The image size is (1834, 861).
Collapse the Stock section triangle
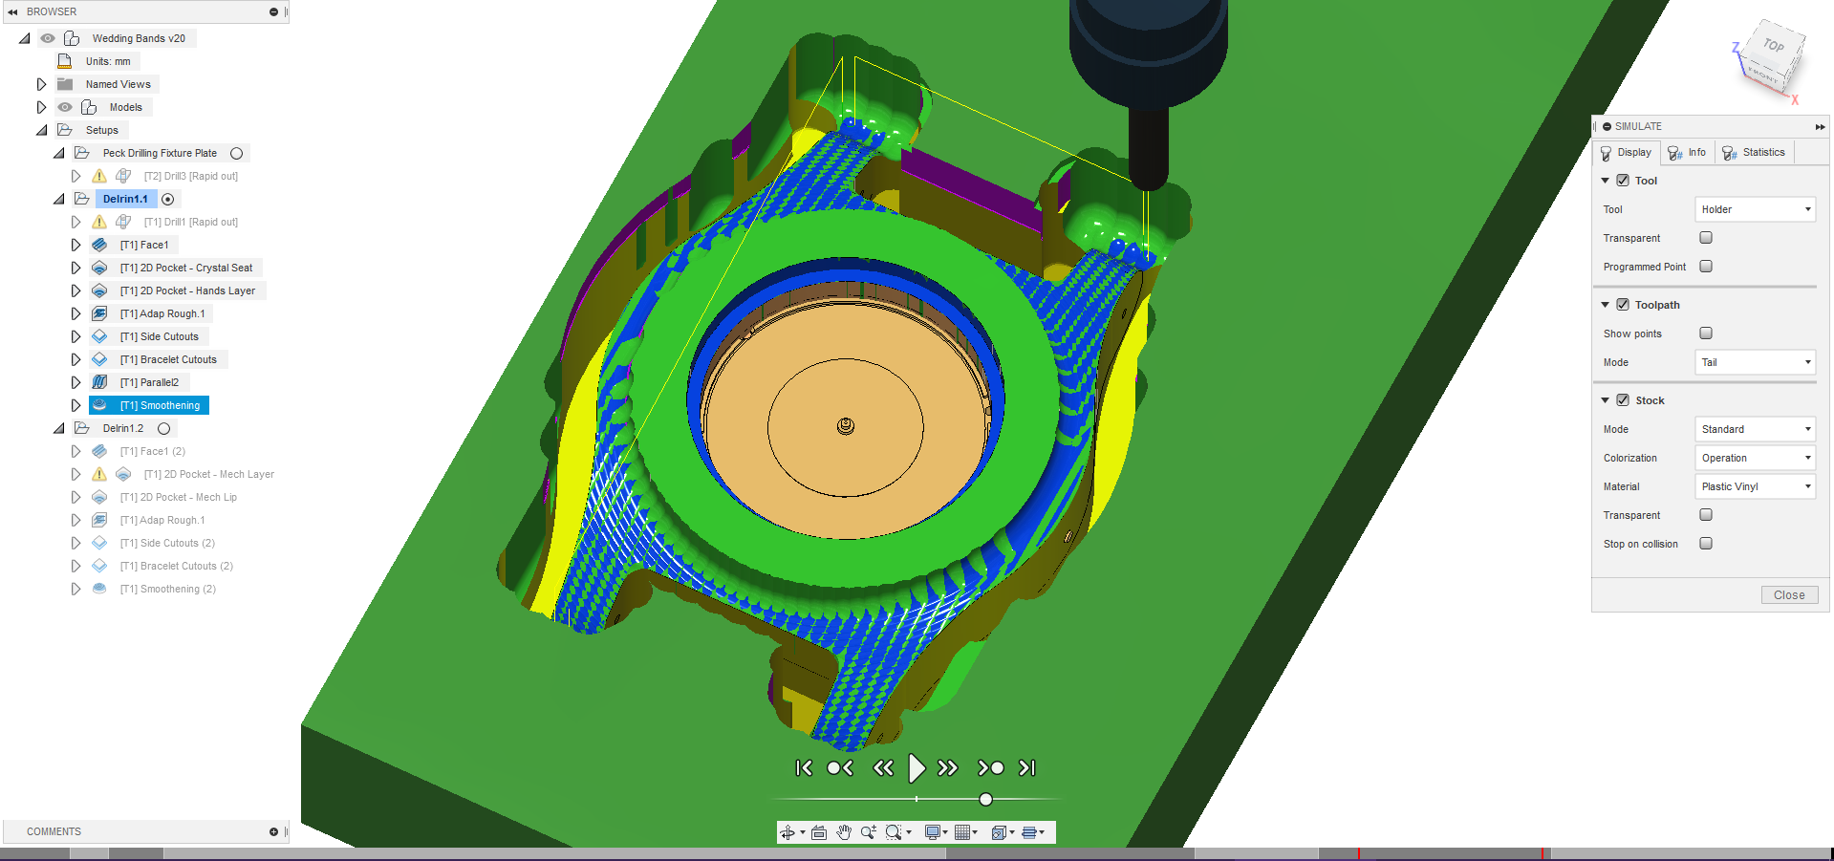point(1606,399)
